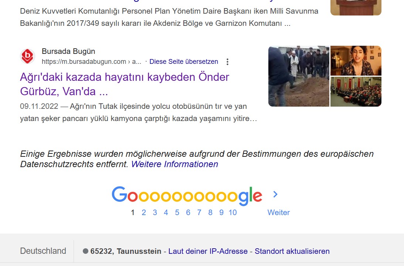
Task: Click the Einige Ergebnisse wurden möglicherweise notice
Action: click(197, 159)
